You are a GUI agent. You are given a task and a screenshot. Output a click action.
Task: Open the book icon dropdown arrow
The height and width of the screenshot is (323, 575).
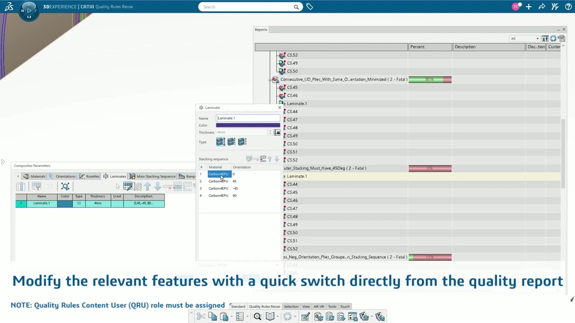pyautogui.click(x=277, y=317)
